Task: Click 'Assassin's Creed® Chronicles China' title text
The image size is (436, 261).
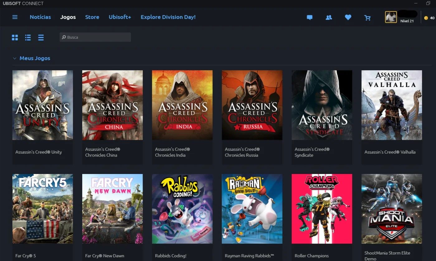Action: (103, 152)
